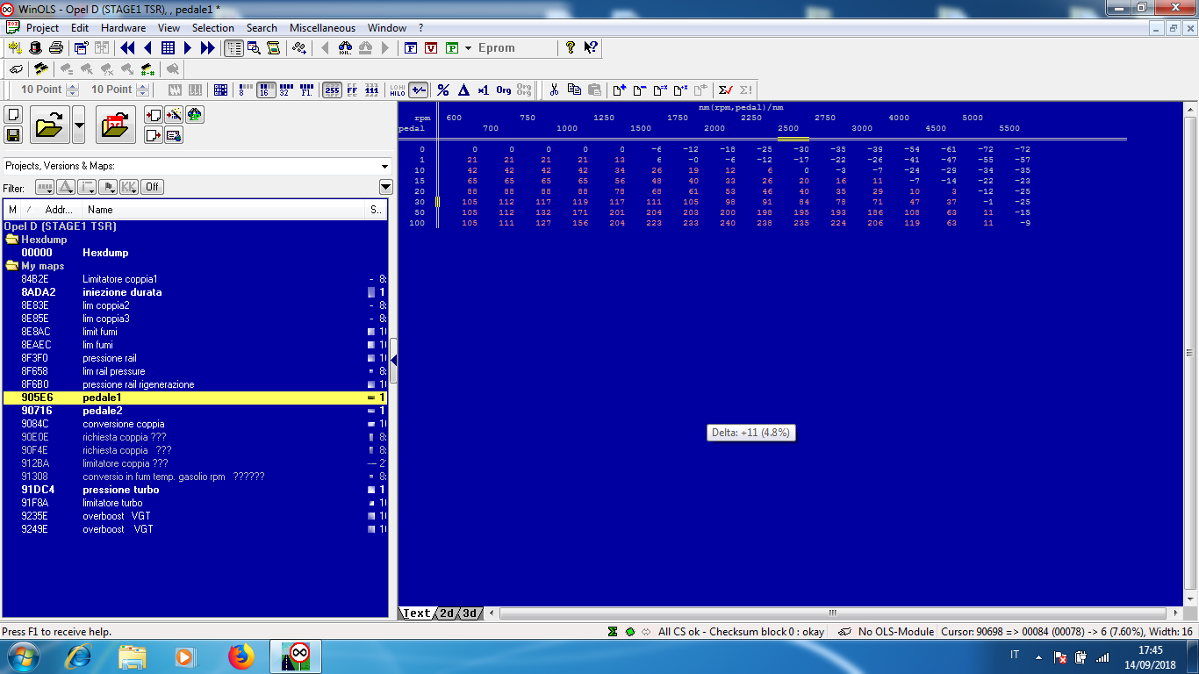Collapse the My maps folder
Image resolution: width=1199 pixels, height=674 pixels.
pos(12,265)
